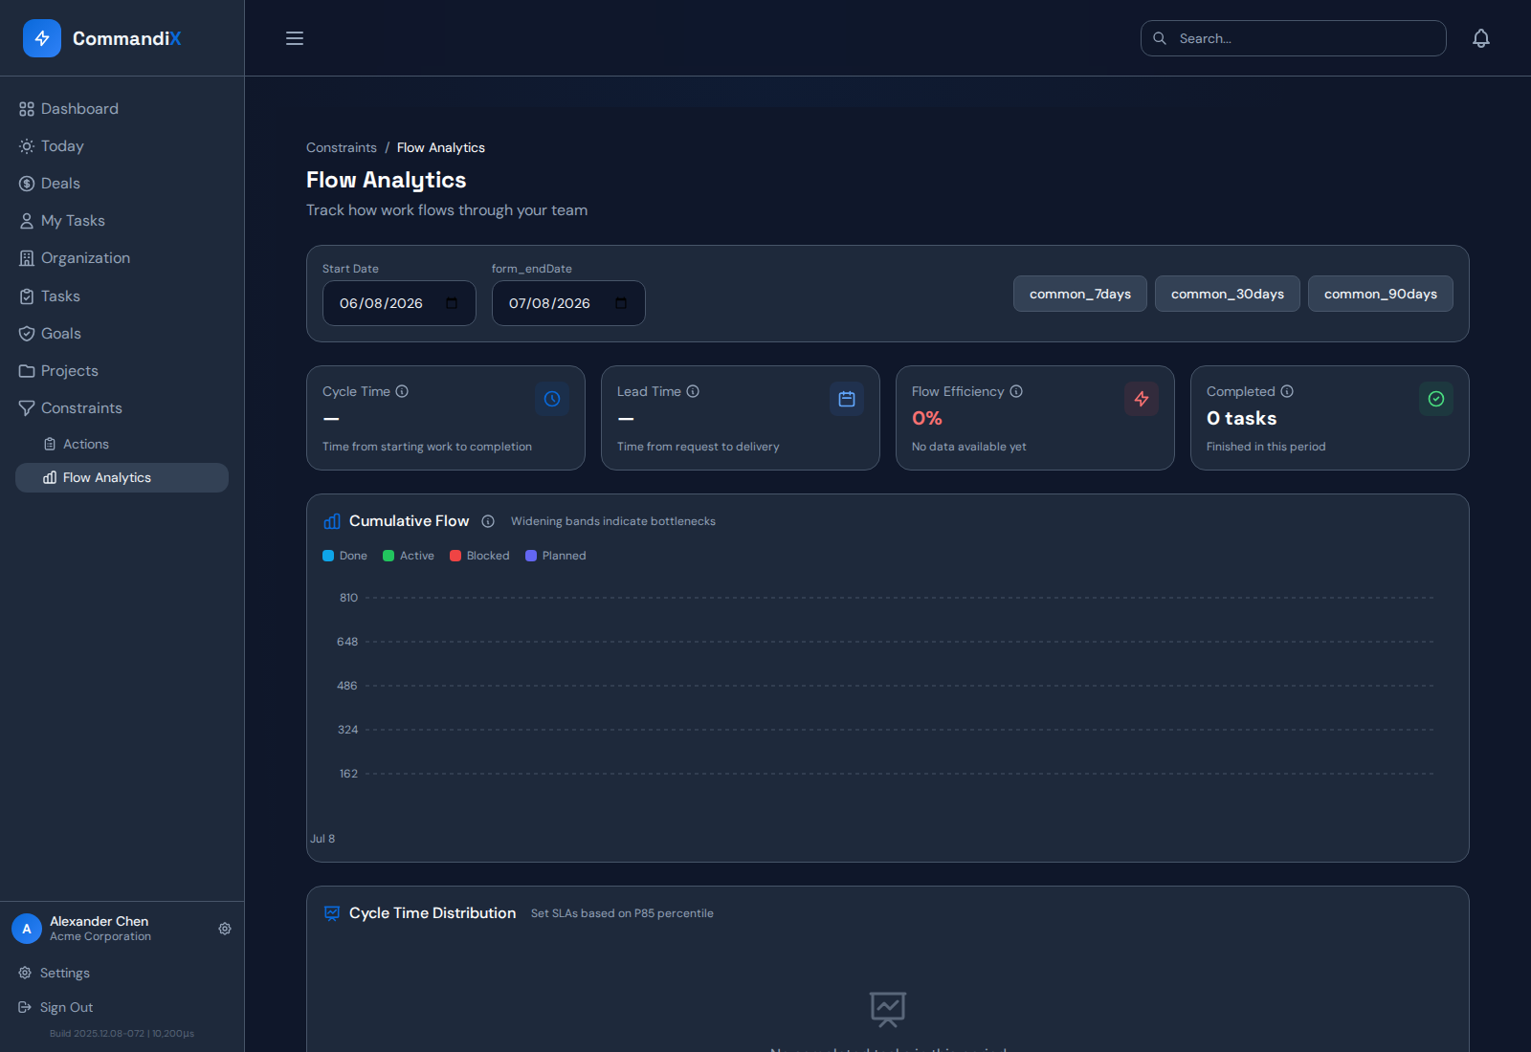Toggle the Done legend blue swatch
Screen dimensions: 1531x1052
(x=328, y=556)
